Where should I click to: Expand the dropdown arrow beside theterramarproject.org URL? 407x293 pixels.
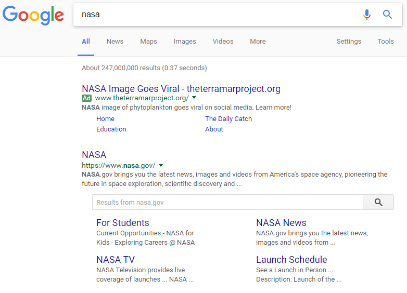(194, 98)
